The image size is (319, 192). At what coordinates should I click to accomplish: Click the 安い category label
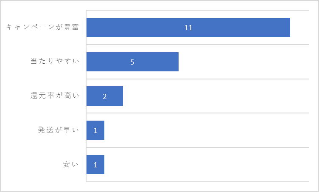point(71,164)
